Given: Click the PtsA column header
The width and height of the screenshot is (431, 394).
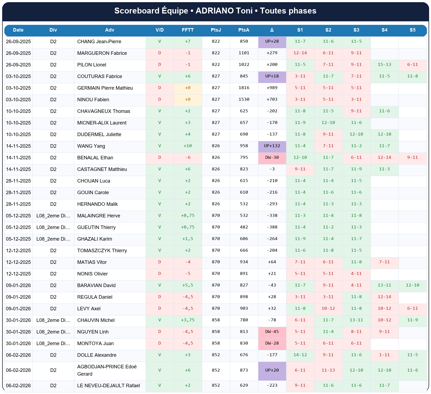Looking at the screenshot, I should point(244,30).
